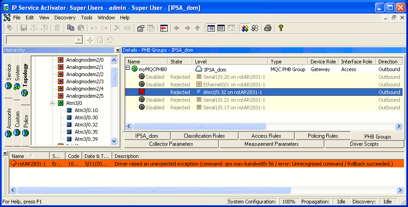Select the System vertical tab

pos(17,77)
